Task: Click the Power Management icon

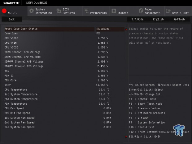Action: pyautogui.click(x=141, y=11)
